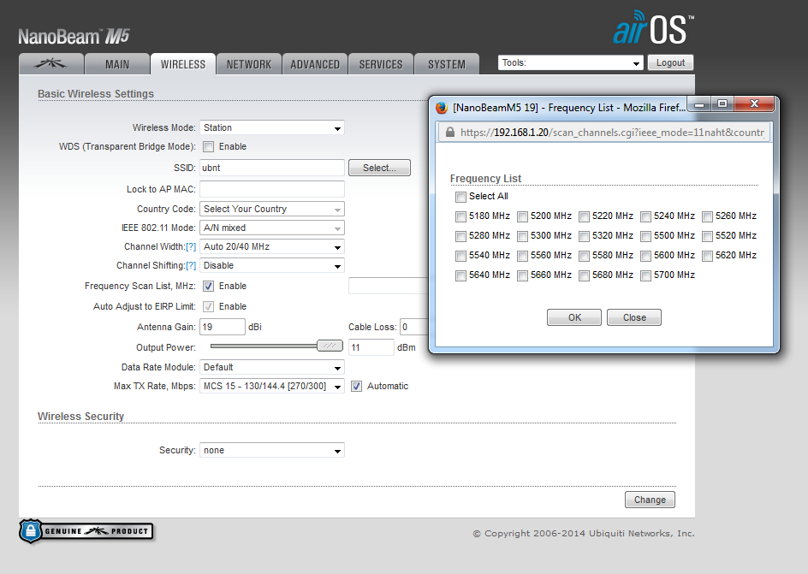Toggle the Automatic TX rate checkbox
Image resolution: width=808 pixels, height=574 pixels.
point(356,387)
